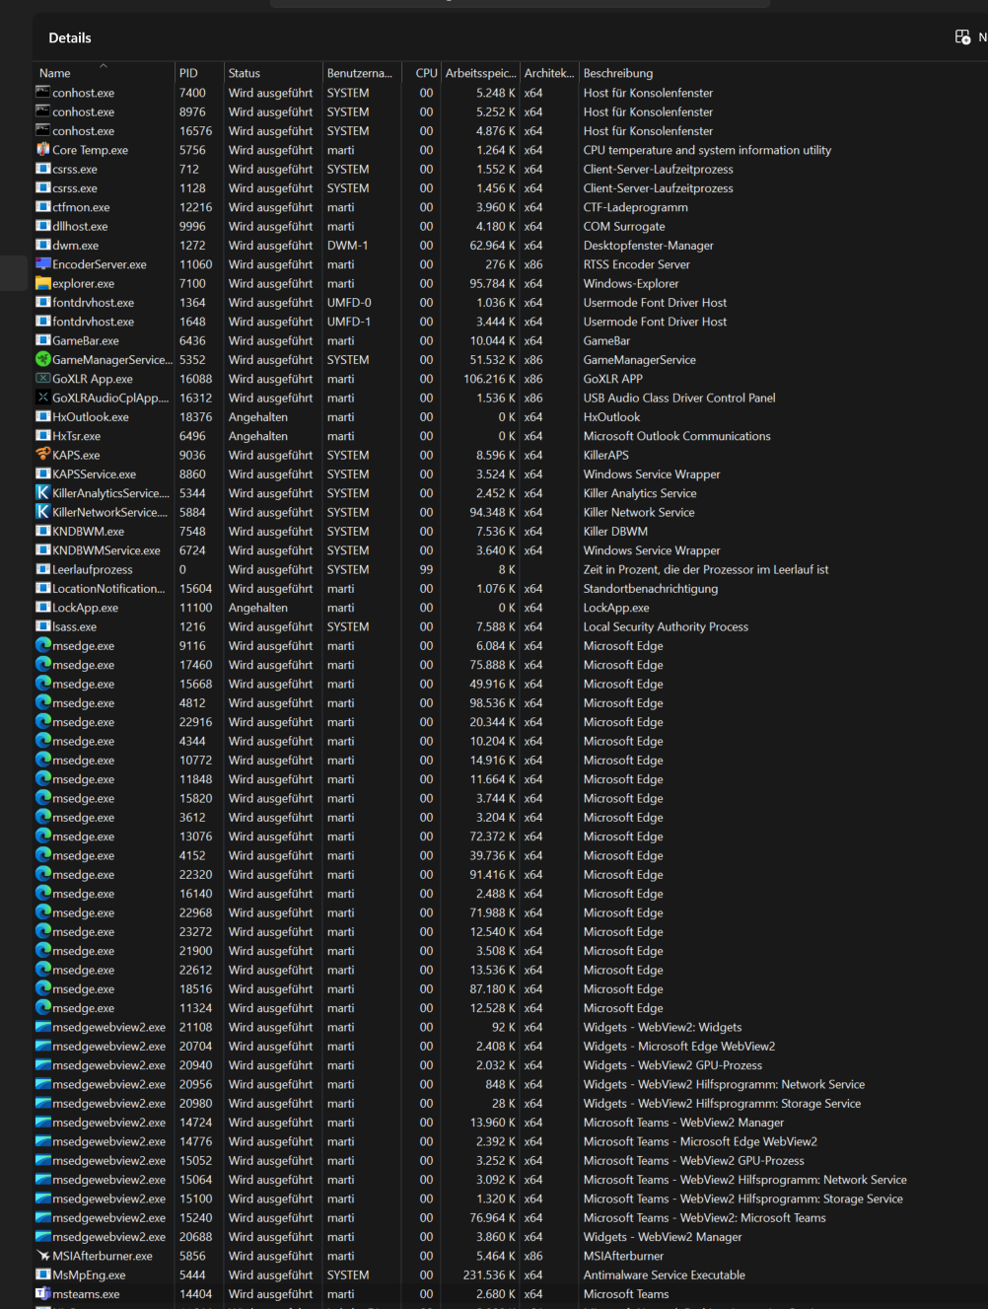Click the GameBar.exe process icon
This screenshot has height=1309, width=988.
(x=42, y=340)
